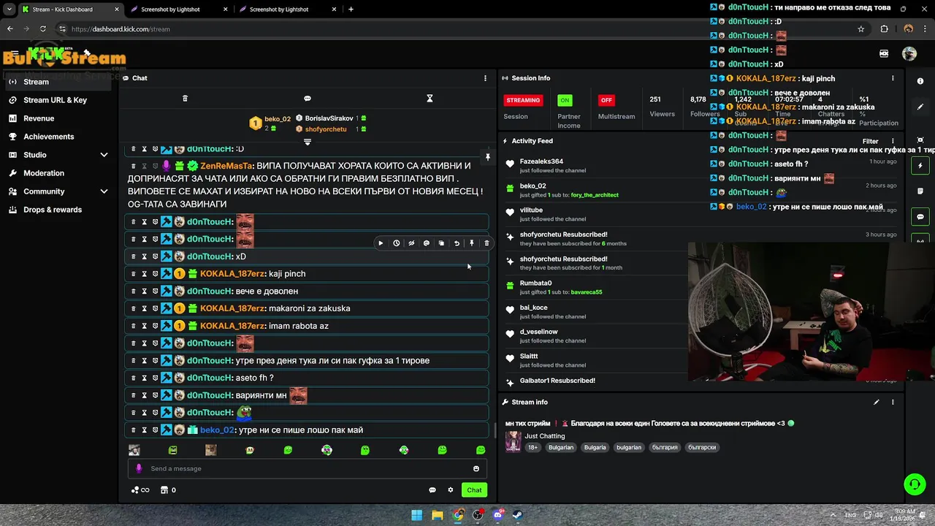Open a new browser tab
Screen dimensions: 935x526
(x=351, y=9)
